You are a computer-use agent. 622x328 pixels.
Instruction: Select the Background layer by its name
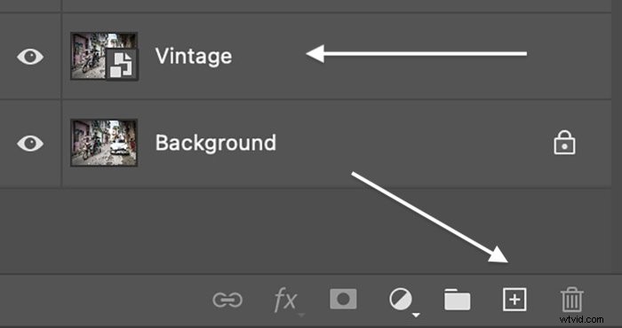click(215, 143)
